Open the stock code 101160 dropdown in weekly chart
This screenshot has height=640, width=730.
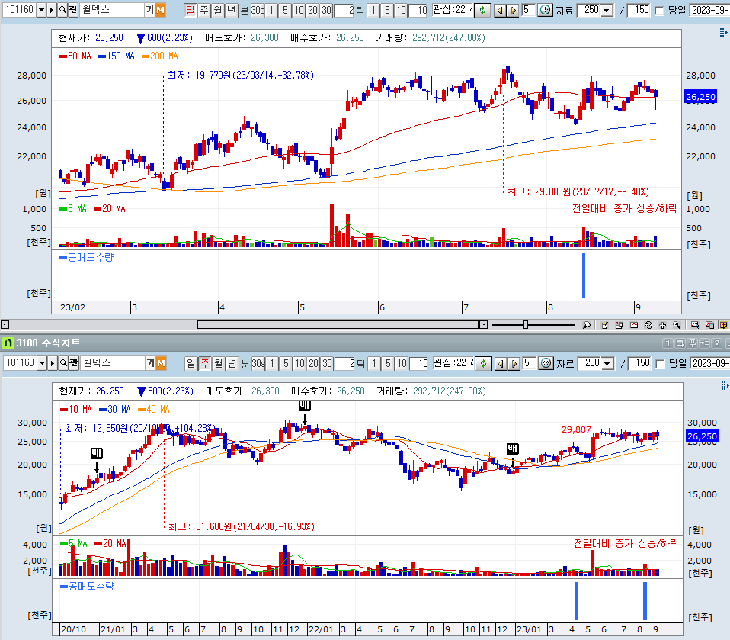[41, 363]
